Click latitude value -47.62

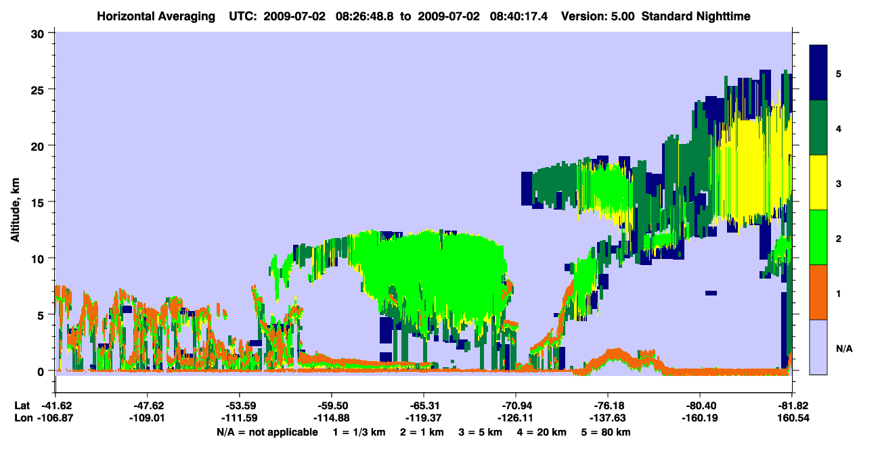tap(147, 406)
